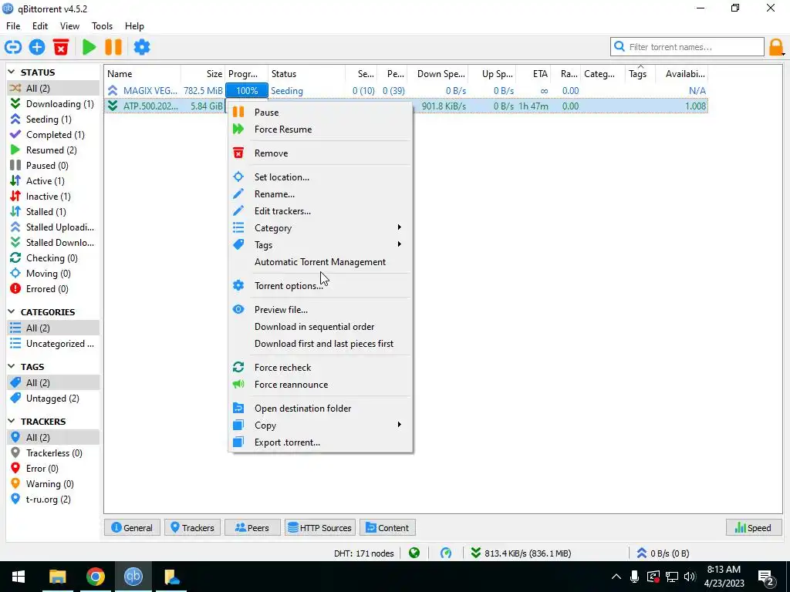Viewport: 790px width, 592px height.
Task: Click the green download speed status entry
Action: [521, 553]
